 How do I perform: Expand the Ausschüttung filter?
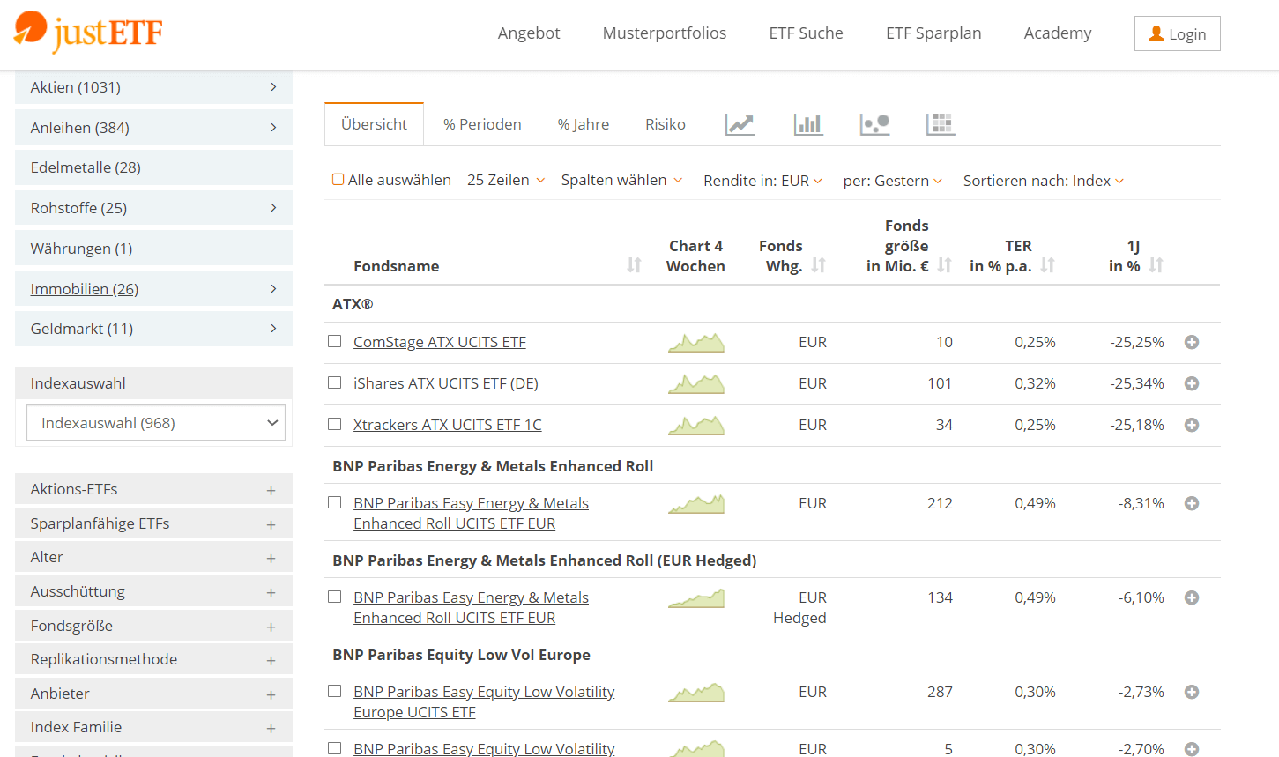(x=153, y=591)
